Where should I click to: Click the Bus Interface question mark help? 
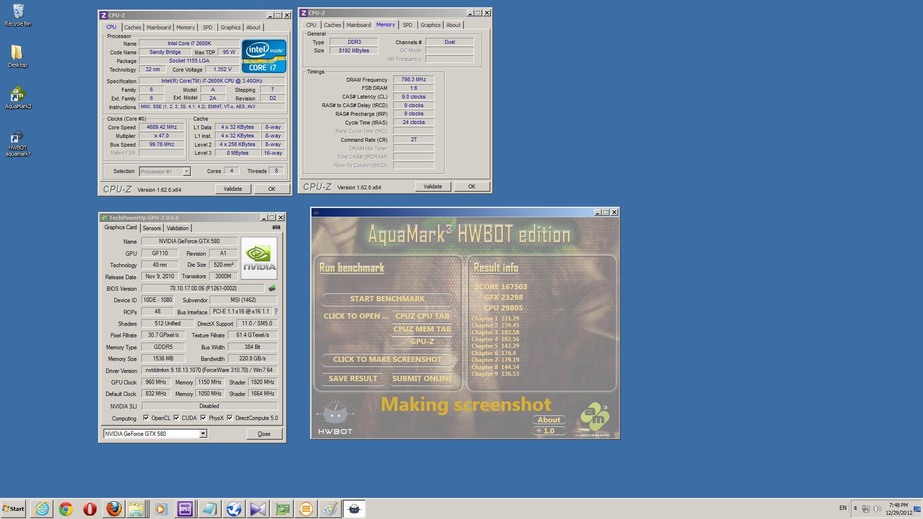276,311
